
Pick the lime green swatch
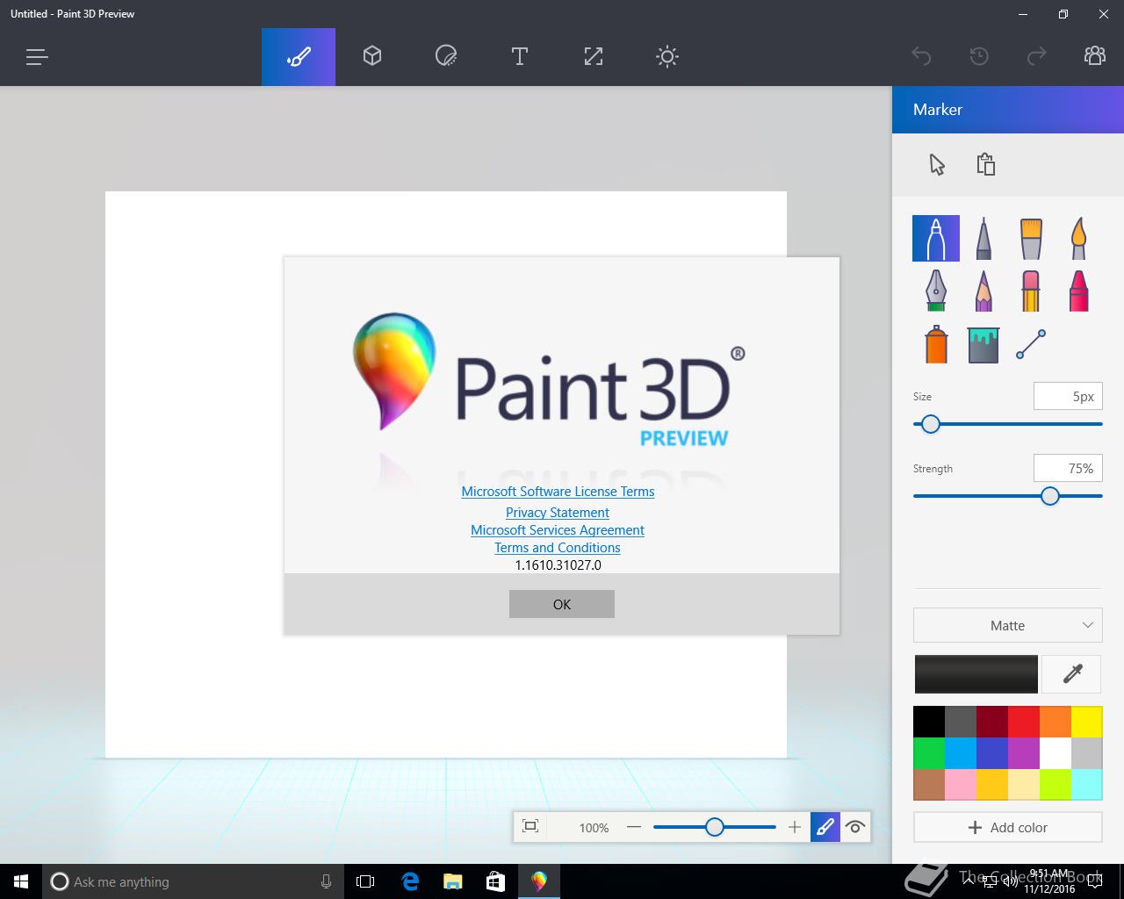(x=1056, y=785)
